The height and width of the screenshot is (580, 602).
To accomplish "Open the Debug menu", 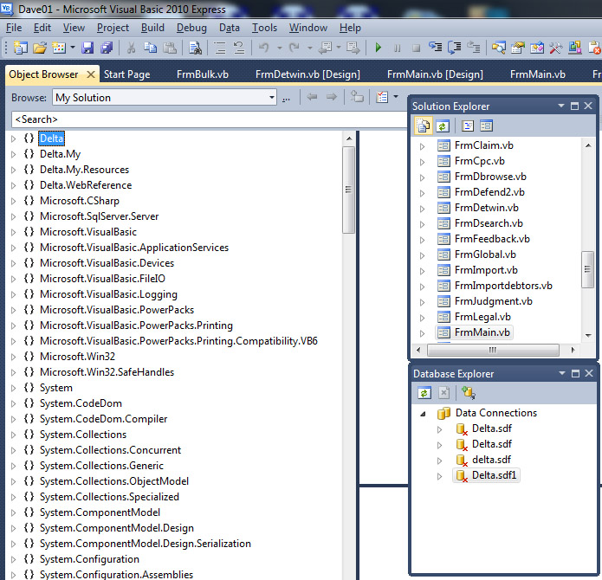I will [x=191, y=28].
